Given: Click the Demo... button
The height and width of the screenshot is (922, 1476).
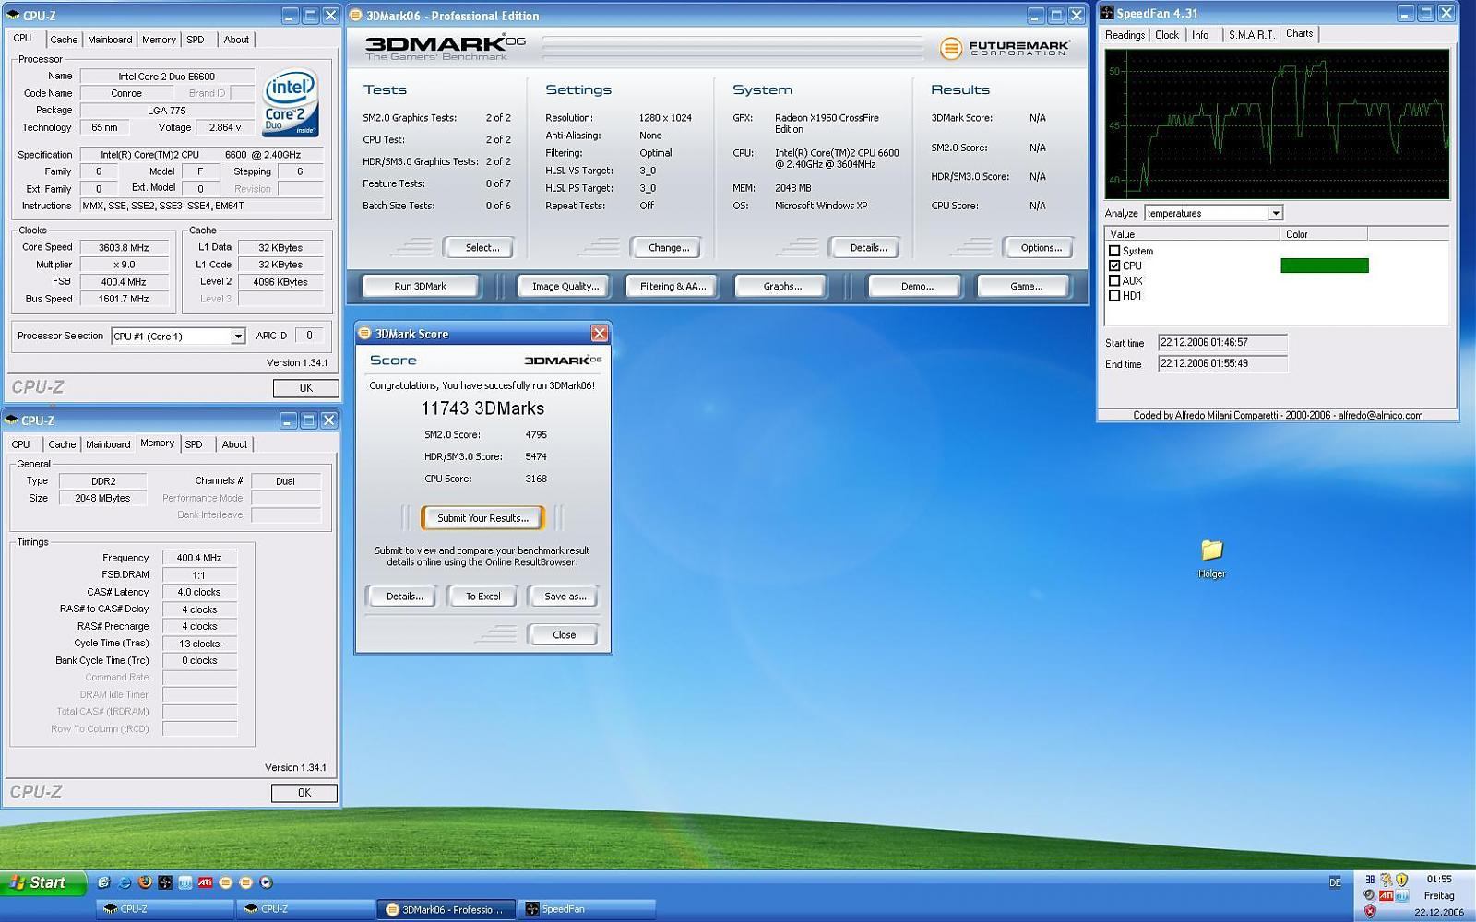Looking at the screenshot, I should (916, 287).
